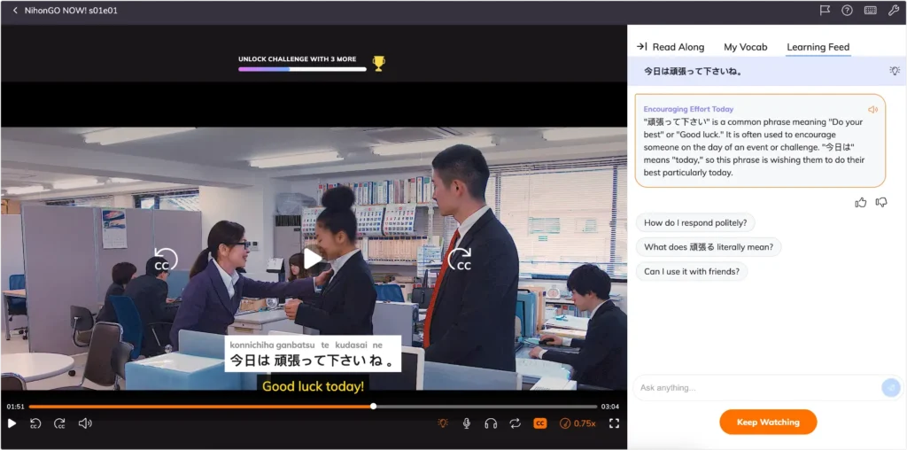The height and width of the screenshot is (450, 907).
Task: Rewind one caption in the control bar
Action: point(35,423)
